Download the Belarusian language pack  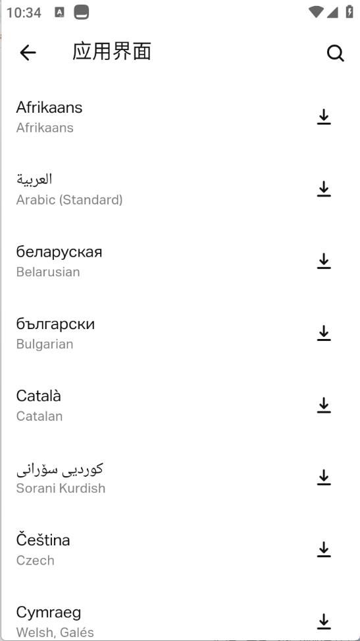pos(324,261)
